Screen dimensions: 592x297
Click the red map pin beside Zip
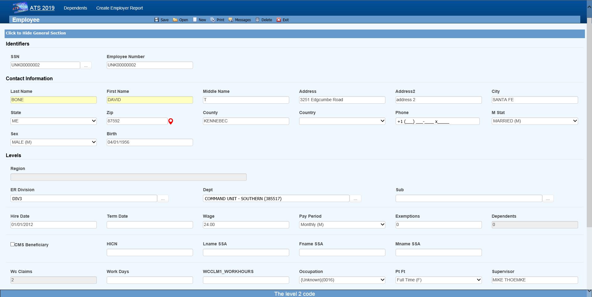point(171,121)
